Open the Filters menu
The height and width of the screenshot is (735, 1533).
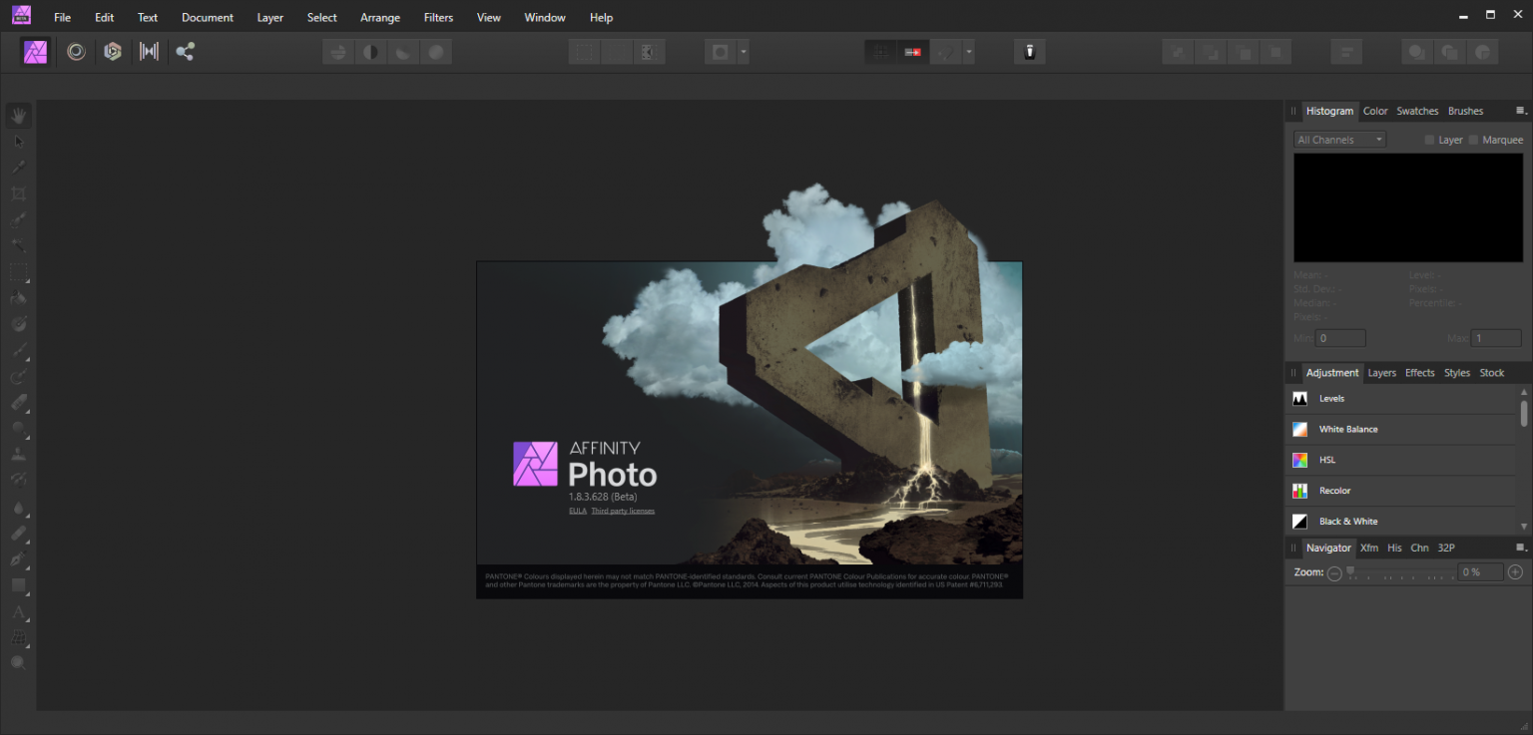pos(438,17)
